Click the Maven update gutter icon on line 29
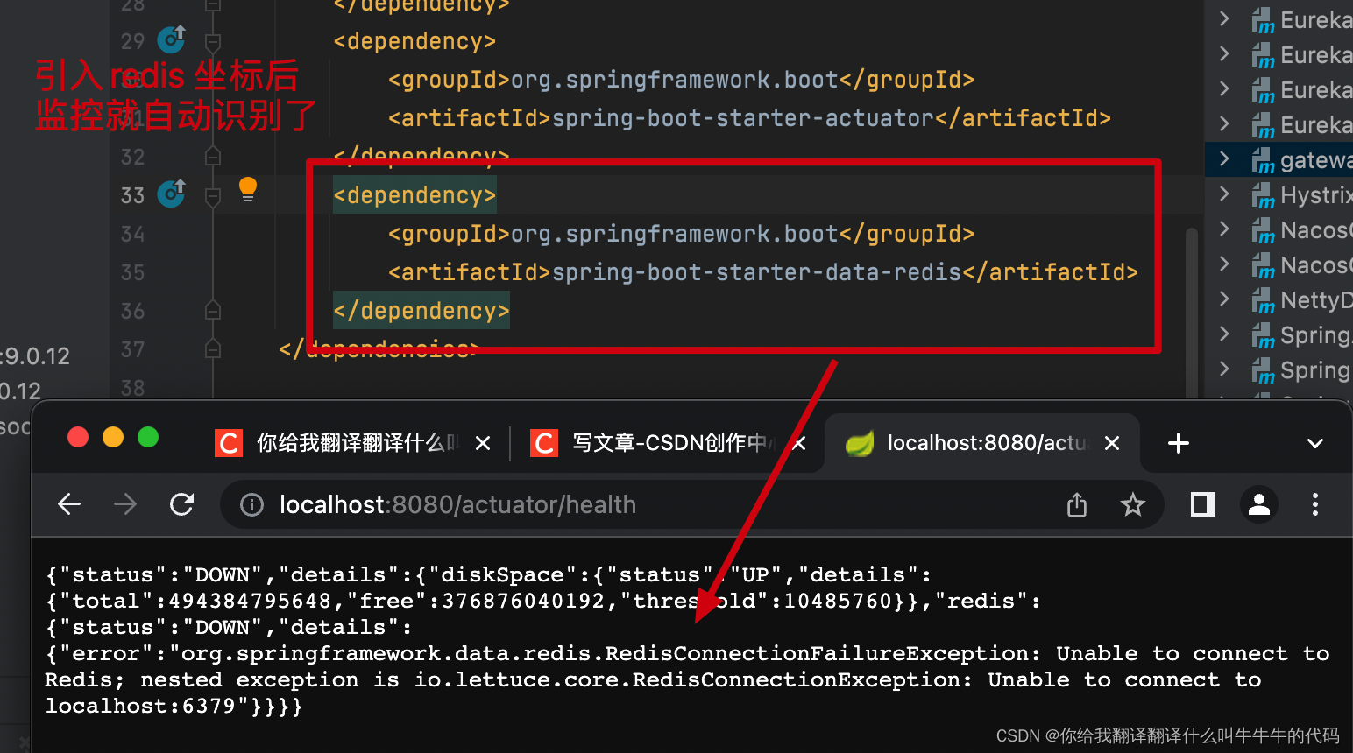 click(171, 39)
